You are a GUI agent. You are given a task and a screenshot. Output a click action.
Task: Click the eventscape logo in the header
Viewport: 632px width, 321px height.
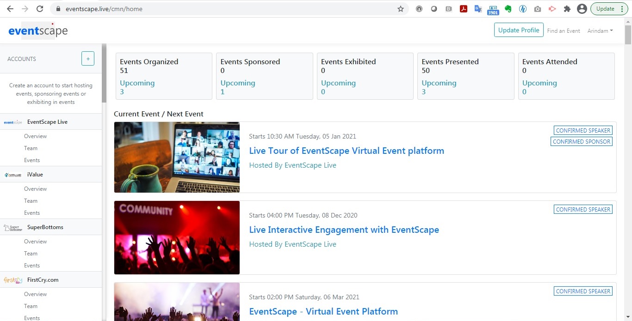(x=38, y=30)
